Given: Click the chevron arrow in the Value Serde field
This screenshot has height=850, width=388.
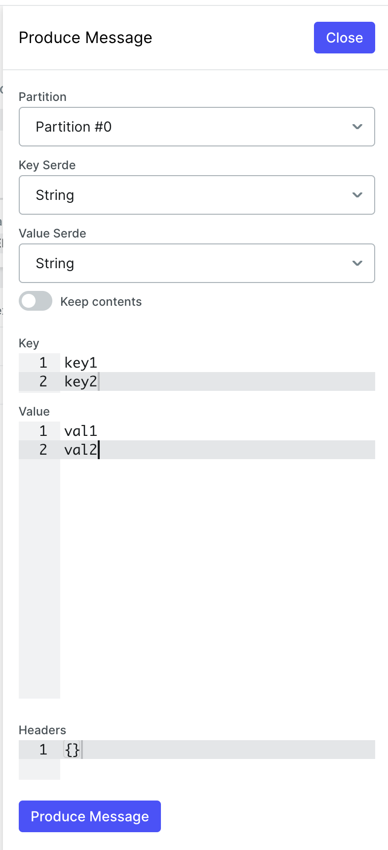Looking at the screenshot, I should point(357,263).
